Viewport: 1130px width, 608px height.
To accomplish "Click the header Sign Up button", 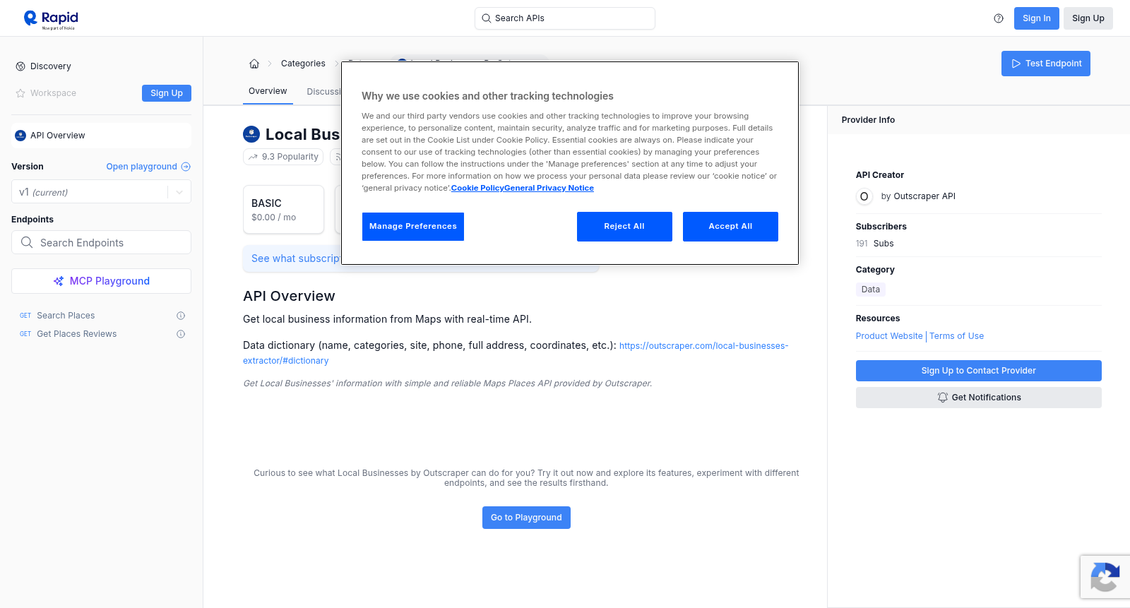I will click(1088, 18).
